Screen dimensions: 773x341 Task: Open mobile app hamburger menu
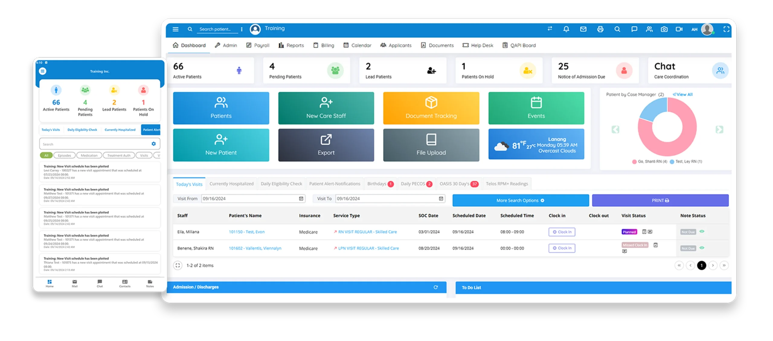pos(42,71)
